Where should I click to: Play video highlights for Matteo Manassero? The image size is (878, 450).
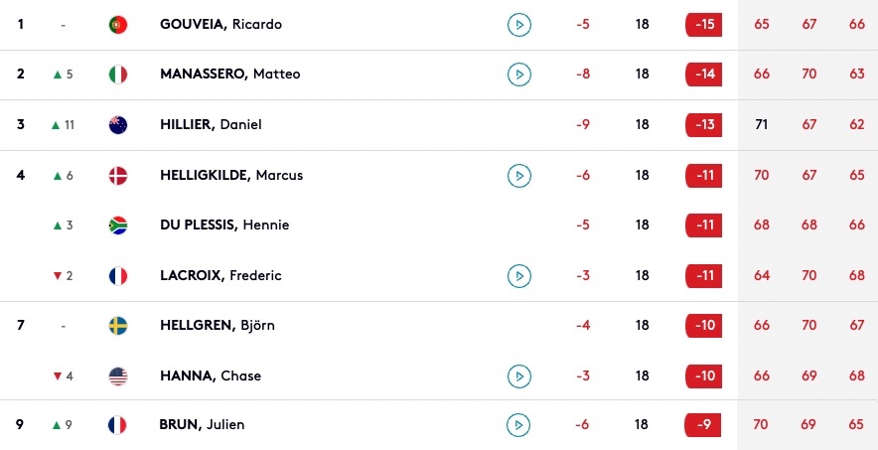(x=519, y=75)
